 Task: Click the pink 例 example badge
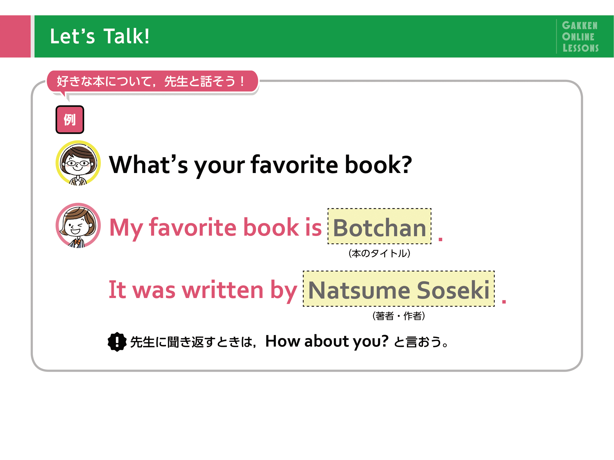click(70, 119)
